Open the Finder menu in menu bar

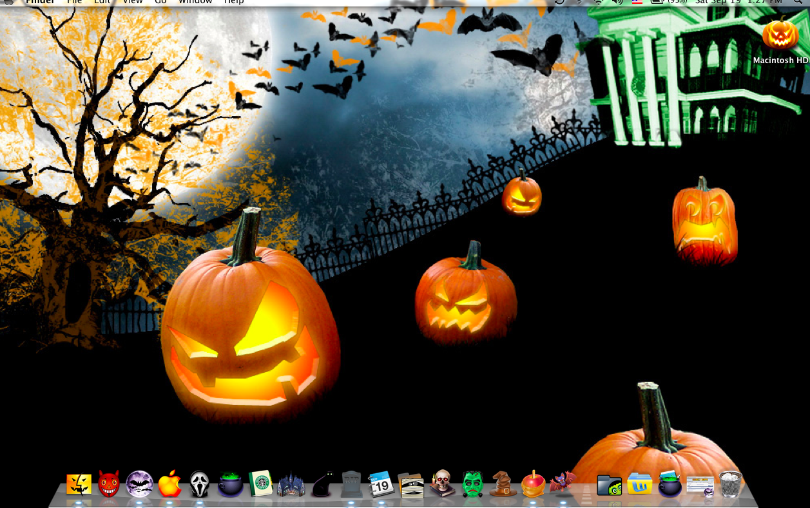click(40, 2)
